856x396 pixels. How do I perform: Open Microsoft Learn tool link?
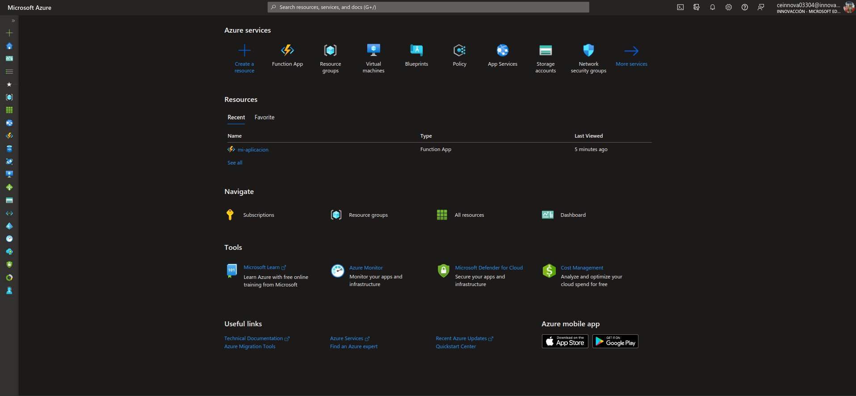pos(264,267)
